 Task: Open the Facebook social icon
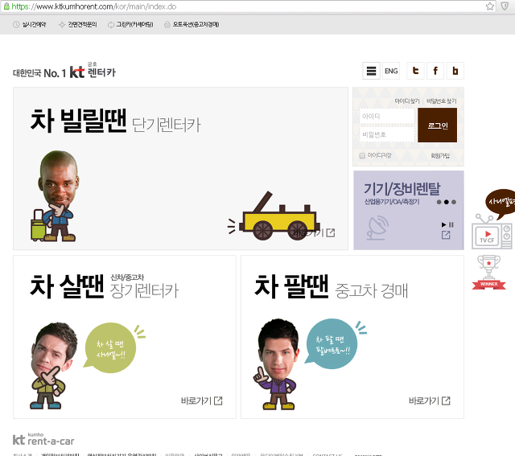click(x=435, y=71)
